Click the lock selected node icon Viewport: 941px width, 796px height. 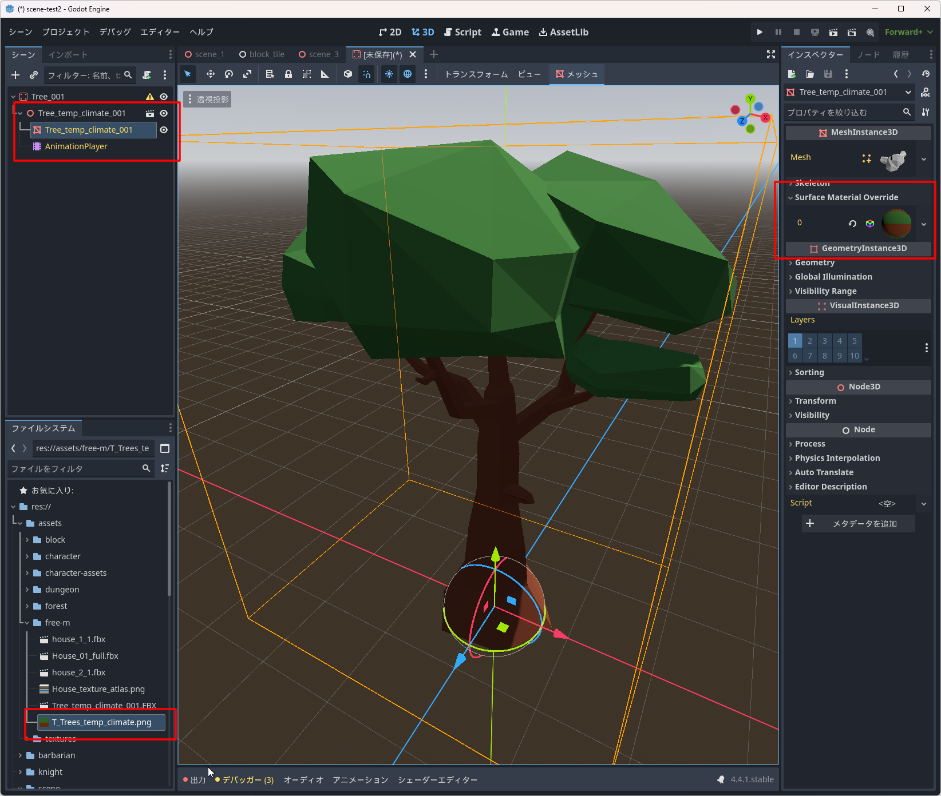[x=288, y=74]
